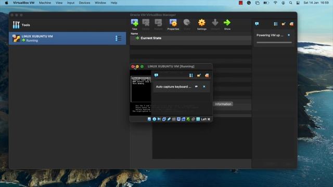333x187 pixels.
Task: Expand the Auto capture keyboard notification details
Action: tap(196, 87)
